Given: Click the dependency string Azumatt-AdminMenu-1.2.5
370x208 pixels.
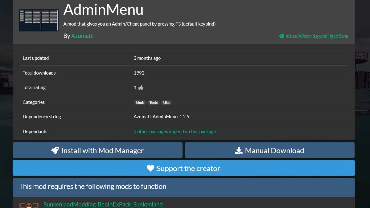Looking at the screenshot, I should [x=161, y=116].
